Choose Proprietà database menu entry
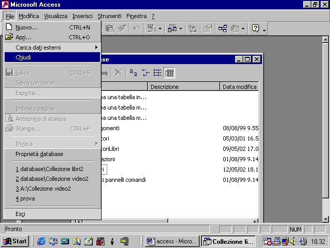Screen dimensions: 330x248 coord(52,154)
